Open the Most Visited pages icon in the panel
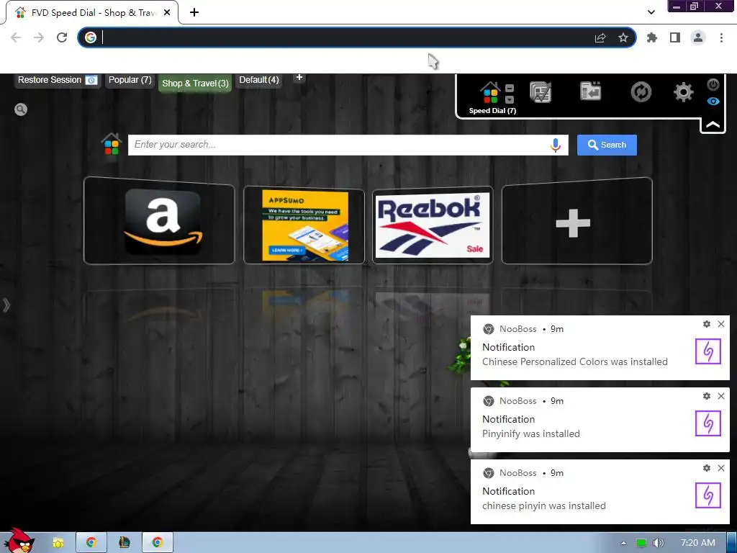 (x=541, y=91)
